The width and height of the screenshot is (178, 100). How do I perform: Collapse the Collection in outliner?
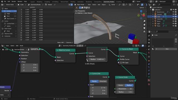(151, 10)
